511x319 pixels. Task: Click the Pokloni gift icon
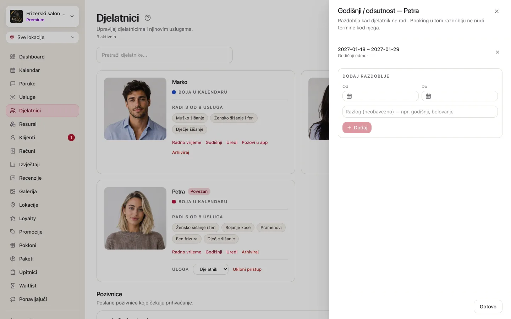point(13,245)
